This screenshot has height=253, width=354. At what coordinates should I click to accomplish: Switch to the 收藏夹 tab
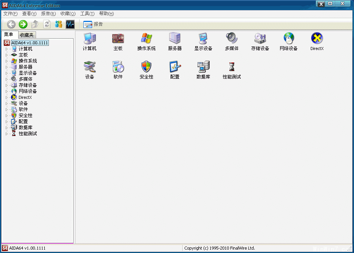pos(27,35)
